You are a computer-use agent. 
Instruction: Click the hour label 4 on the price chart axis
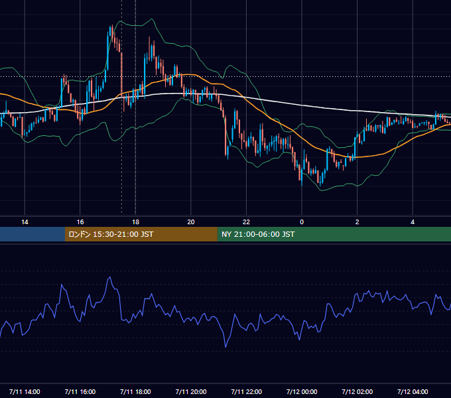(413, 222)
